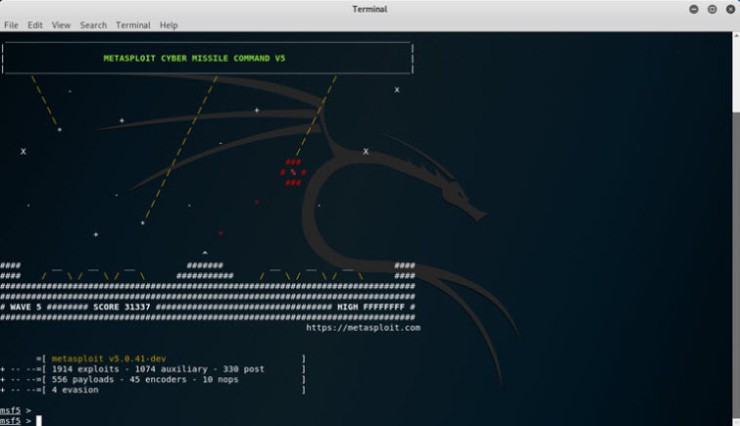Click the 'HIGH FFFFFFFF' text
Screen dimensions: 740x426
pos(370,307)
